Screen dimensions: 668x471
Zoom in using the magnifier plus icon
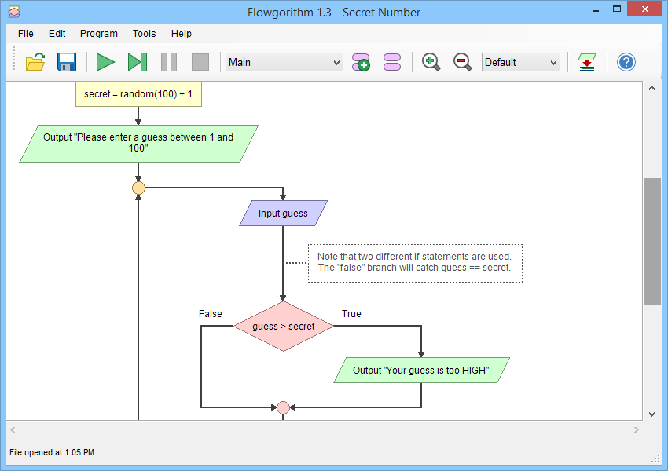coord(431,62)
